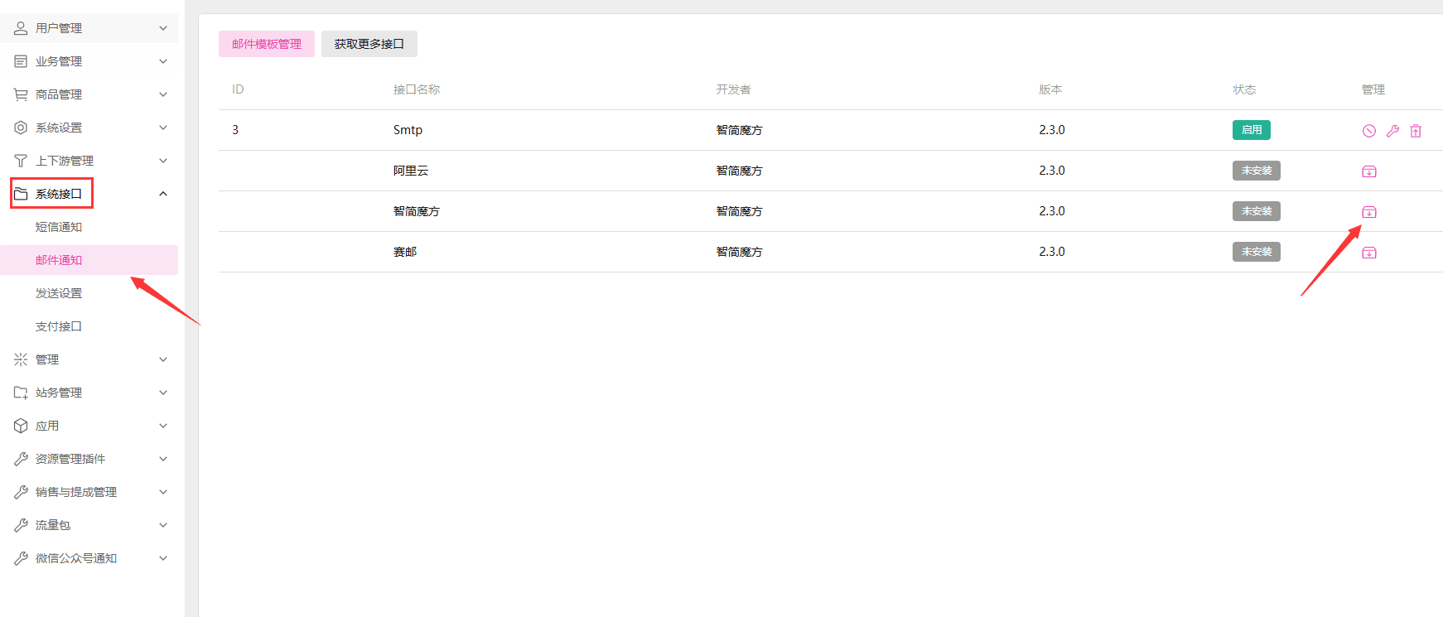The height and width of the screenshot is (617, 1443).
Task: Collapse the 系统接口 section chevron
Action: coord(163,194)
